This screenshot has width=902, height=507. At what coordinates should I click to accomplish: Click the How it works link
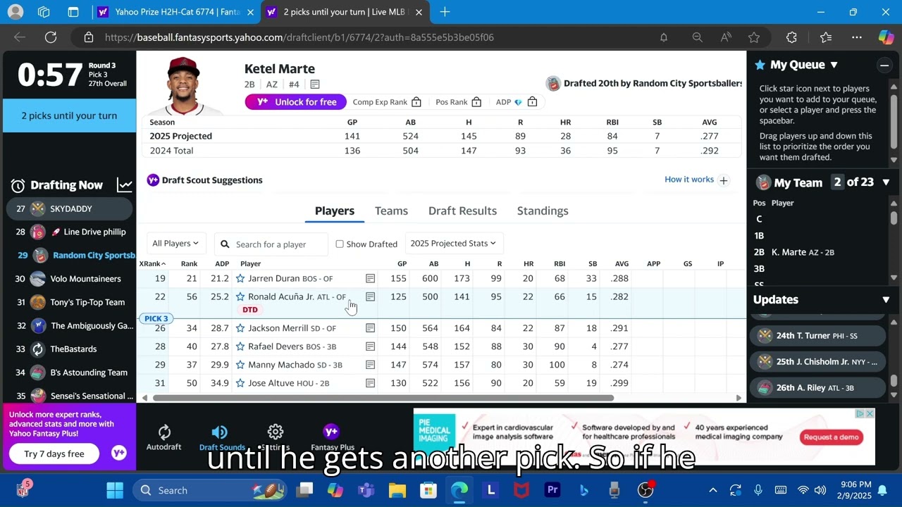(688, 180)
